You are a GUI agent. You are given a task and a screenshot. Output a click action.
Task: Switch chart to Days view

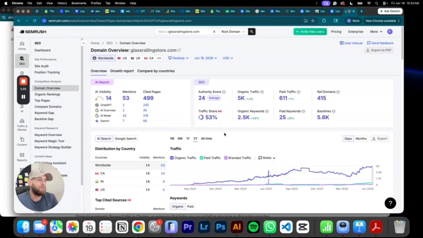(x=348, y=139)
